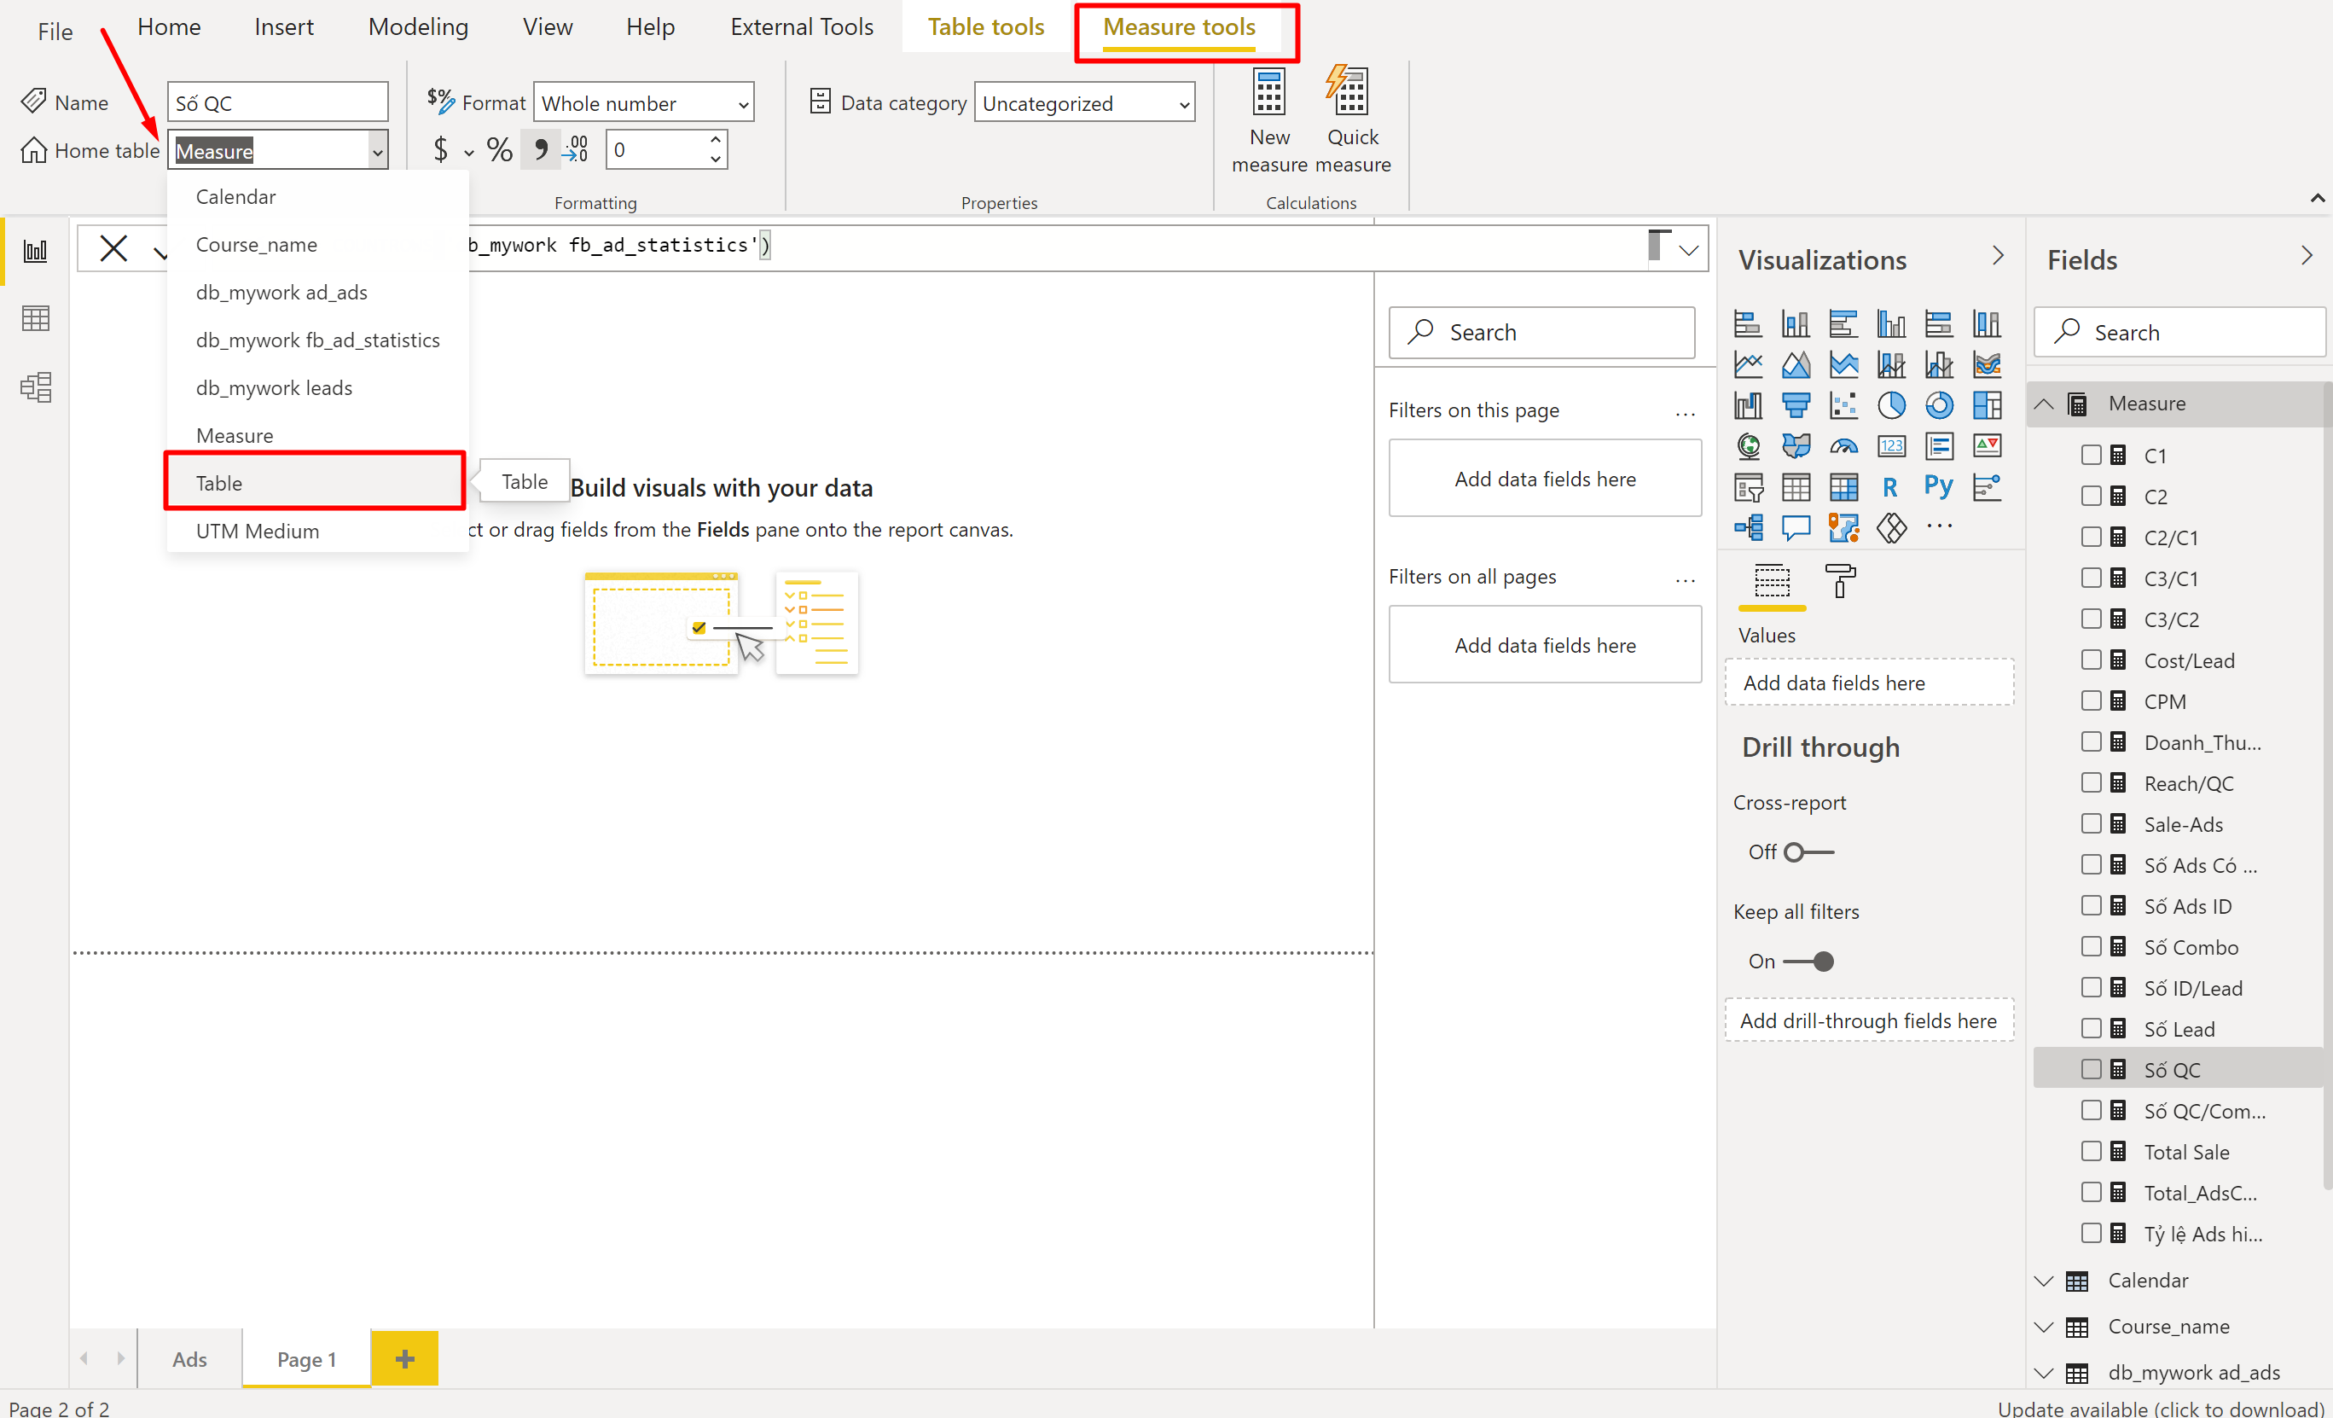Open Filters on this page options
This screenshot has height=1418, width=2333.
coord(1686,412)
